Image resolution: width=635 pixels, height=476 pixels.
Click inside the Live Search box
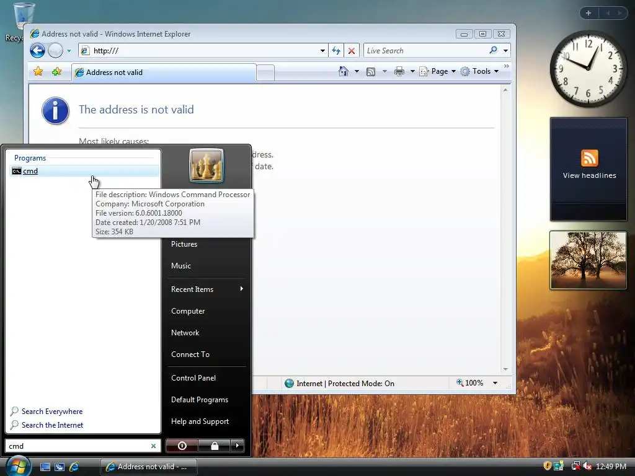(425, 51)
